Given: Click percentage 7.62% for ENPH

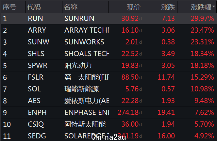Looking at the screenshot, I should (x=204, y=112).
